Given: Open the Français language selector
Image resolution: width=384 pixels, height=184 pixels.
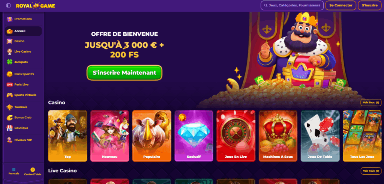Looking at the screenshot, I should tap(14, 172).
